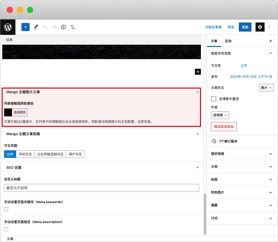Screen dimensions: 278x242
Task: Click the dark image in classic block
Action: [x=102, y=52]
